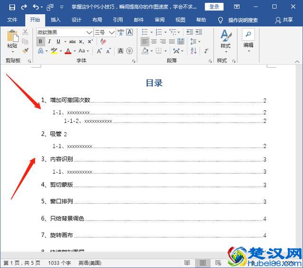Toggle bold formatting
This screenshot has width=303, height=268.
(x=40, y=42)
